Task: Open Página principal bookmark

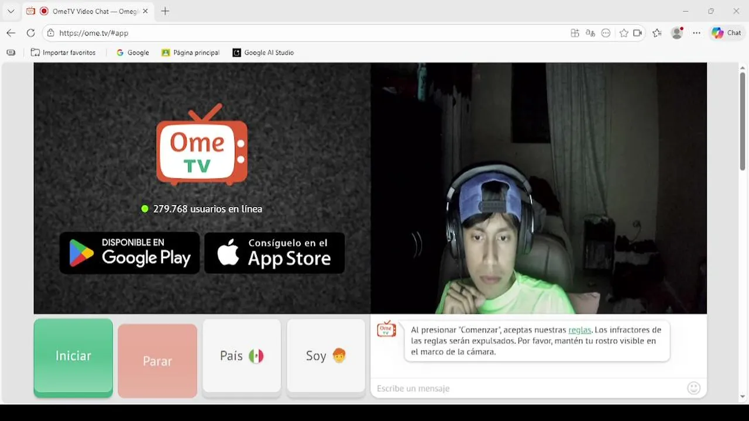Action: pyautogui.click(x=191, y=53)
